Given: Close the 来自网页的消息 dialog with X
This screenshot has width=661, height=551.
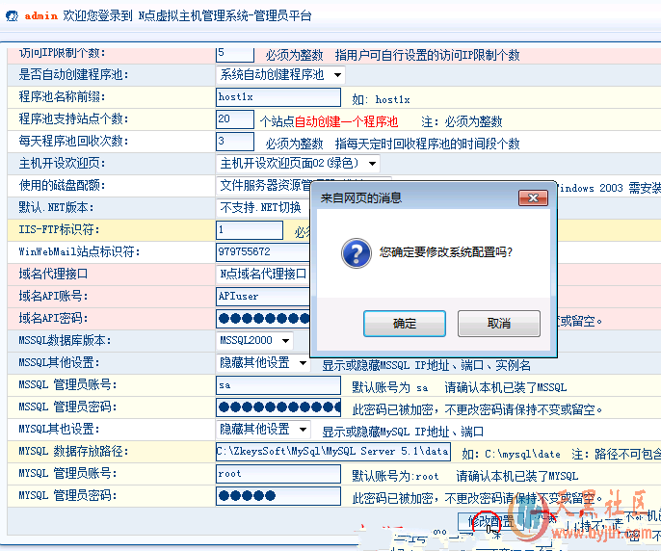Looking at the screenshot, I should [534, 197].
